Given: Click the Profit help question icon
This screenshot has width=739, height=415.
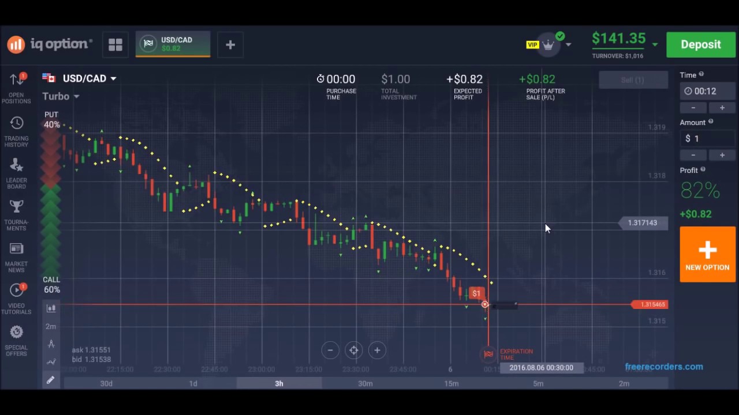Looking at the screenshot, I should (x=703, y=169).
